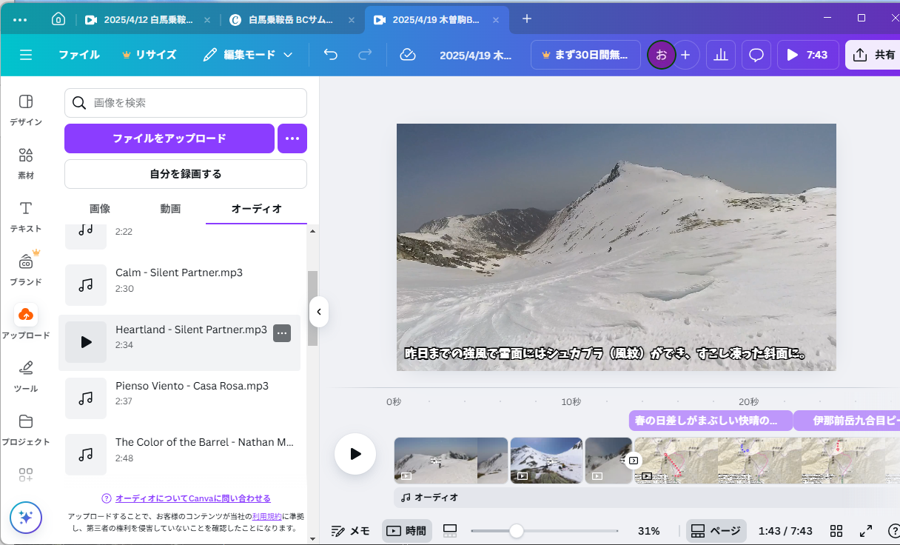Click the cloud save status icon
The width and height of the screenshot is (900, 545).
point(407,55)
